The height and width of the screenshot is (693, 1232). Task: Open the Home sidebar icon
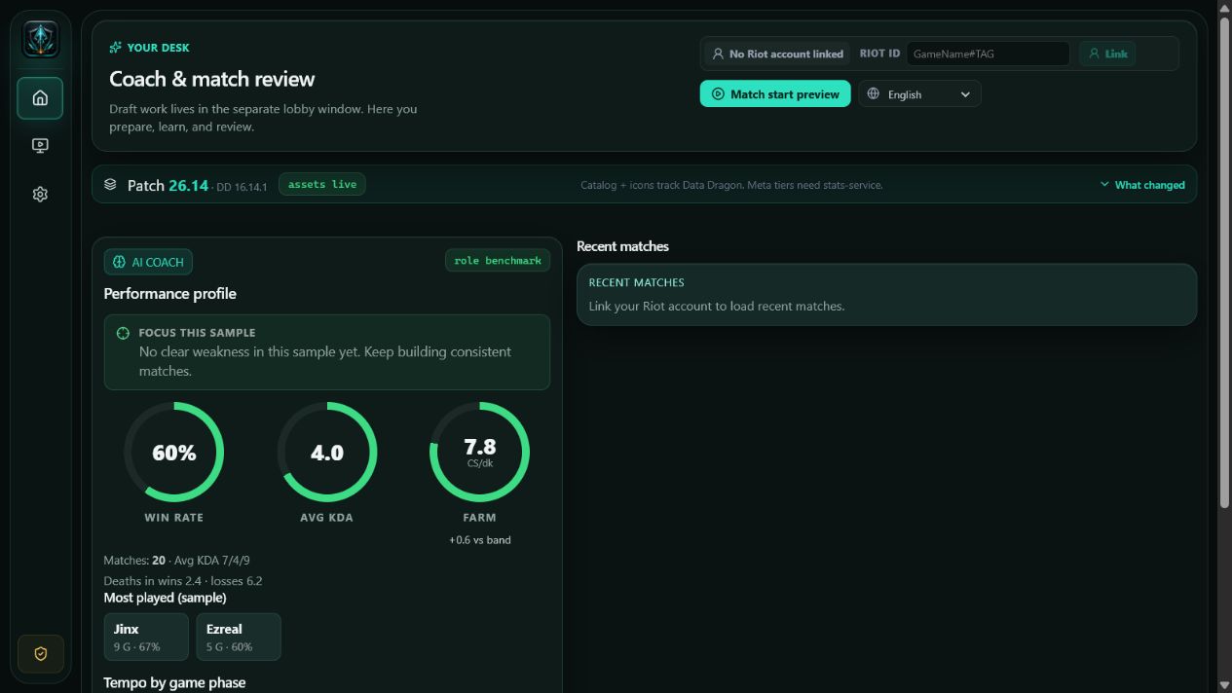pos(40,97)
